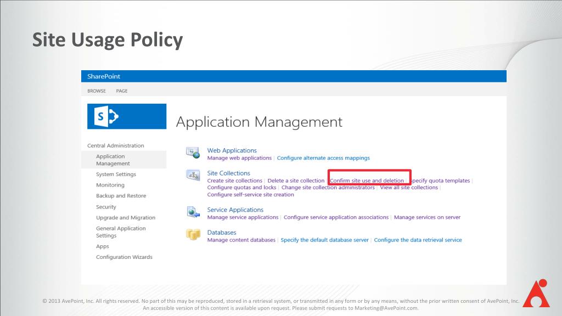Click the Site Collections hierarchy icon
The image size is (562, 316).
click(x=193, y=175)
